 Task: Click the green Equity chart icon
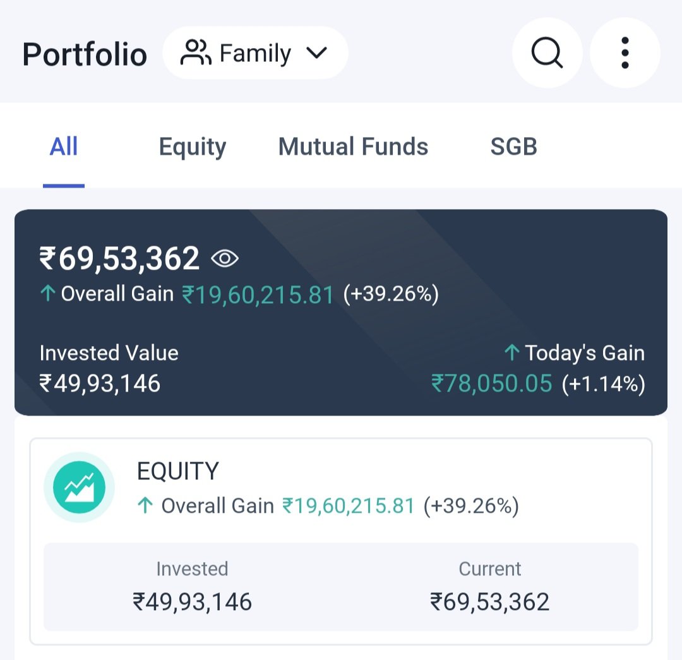tap(79, 488)
